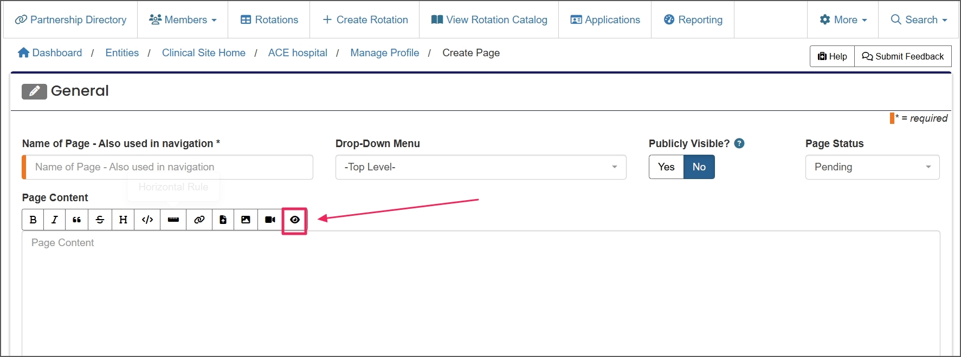The height and width of the screenshot is (357, 961).
Task: Click the Publicly Visible help question mark
Action: [739, 143]
